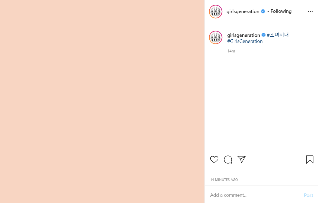Click the peach-colored post image
This screenshot has height=203, width=318.
[x=102, y=102]
